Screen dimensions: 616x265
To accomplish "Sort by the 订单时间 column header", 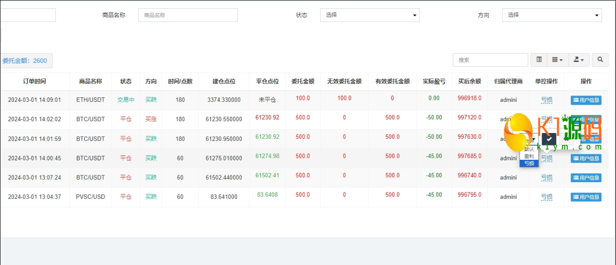I will point(34,81).
